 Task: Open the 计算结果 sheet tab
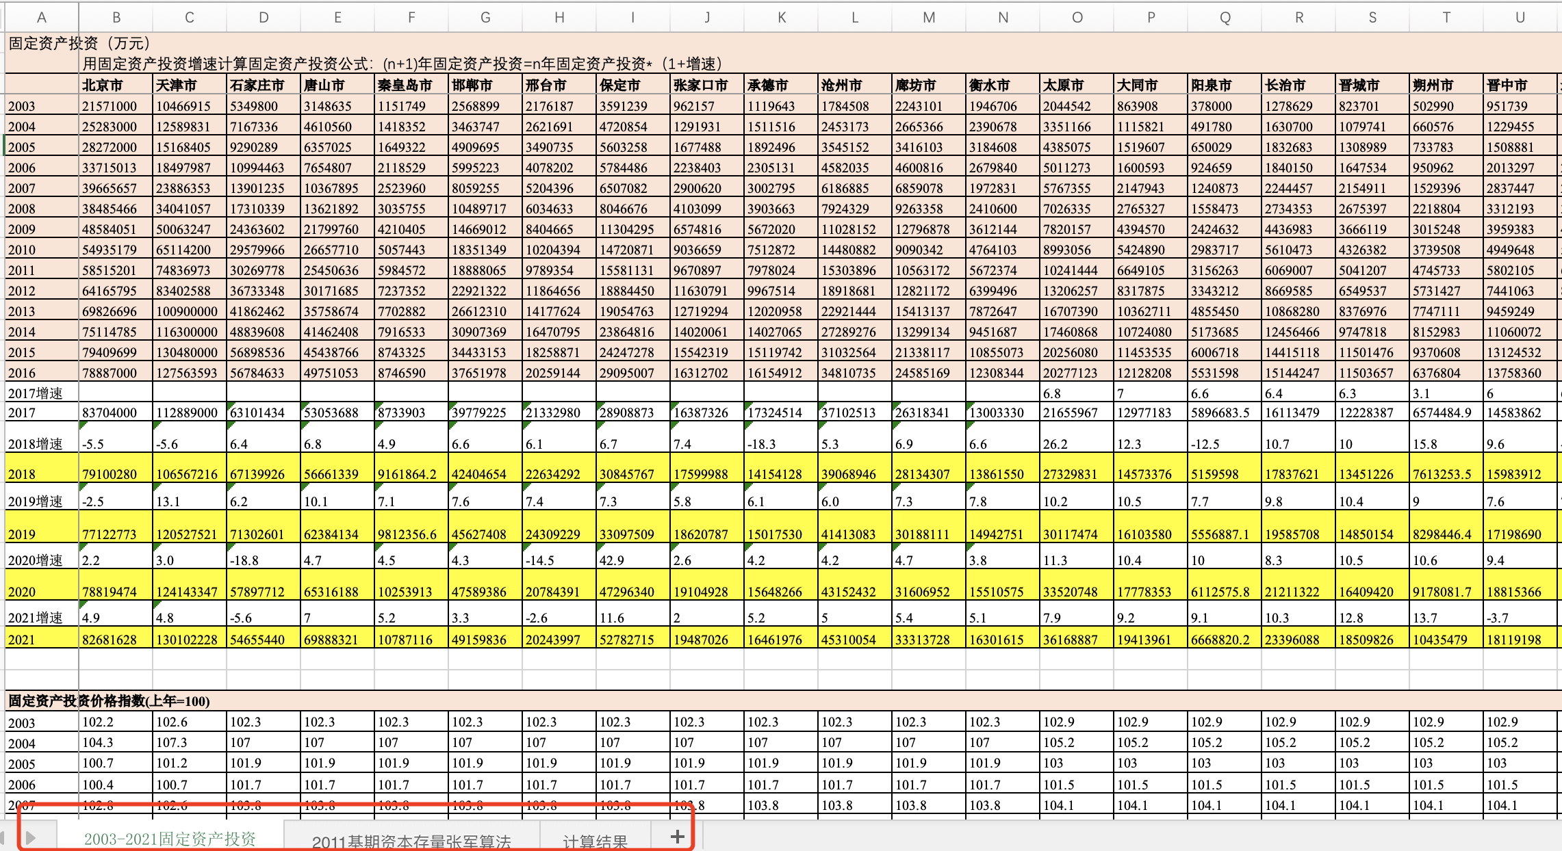[x=595, y=841]
